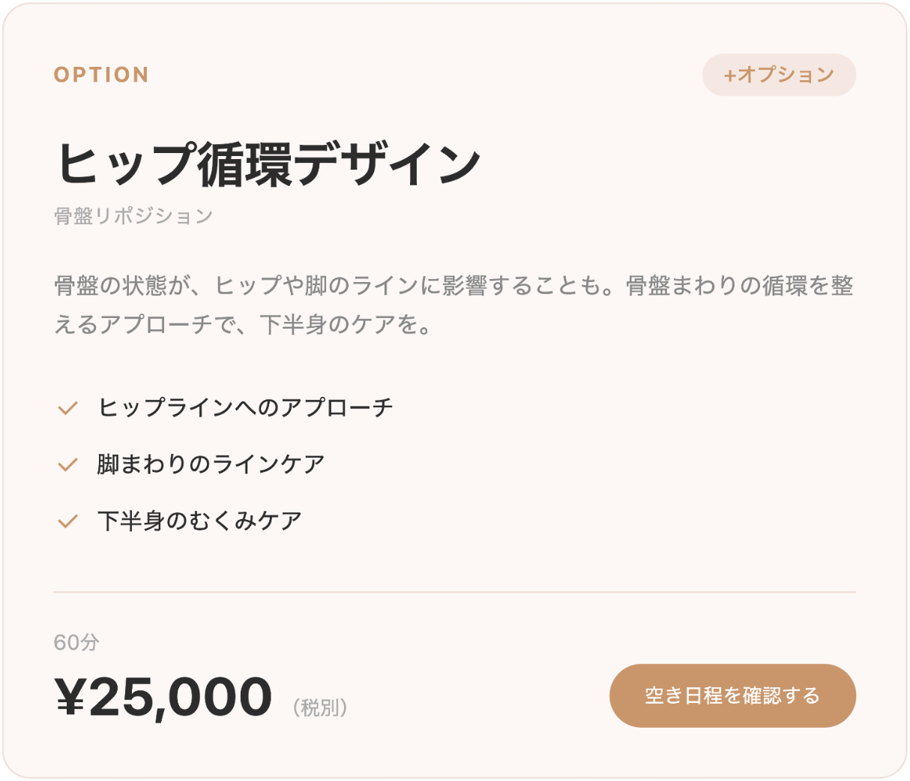This screenshot has height=781, width=910.
Task: Click the 60分 duration label
Action: (x=76, y=642)
